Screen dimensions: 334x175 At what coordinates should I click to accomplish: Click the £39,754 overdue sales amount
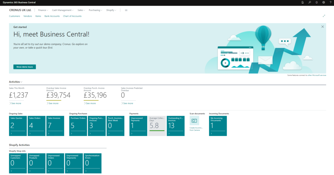pyautogui.click(x=58, y=95)
